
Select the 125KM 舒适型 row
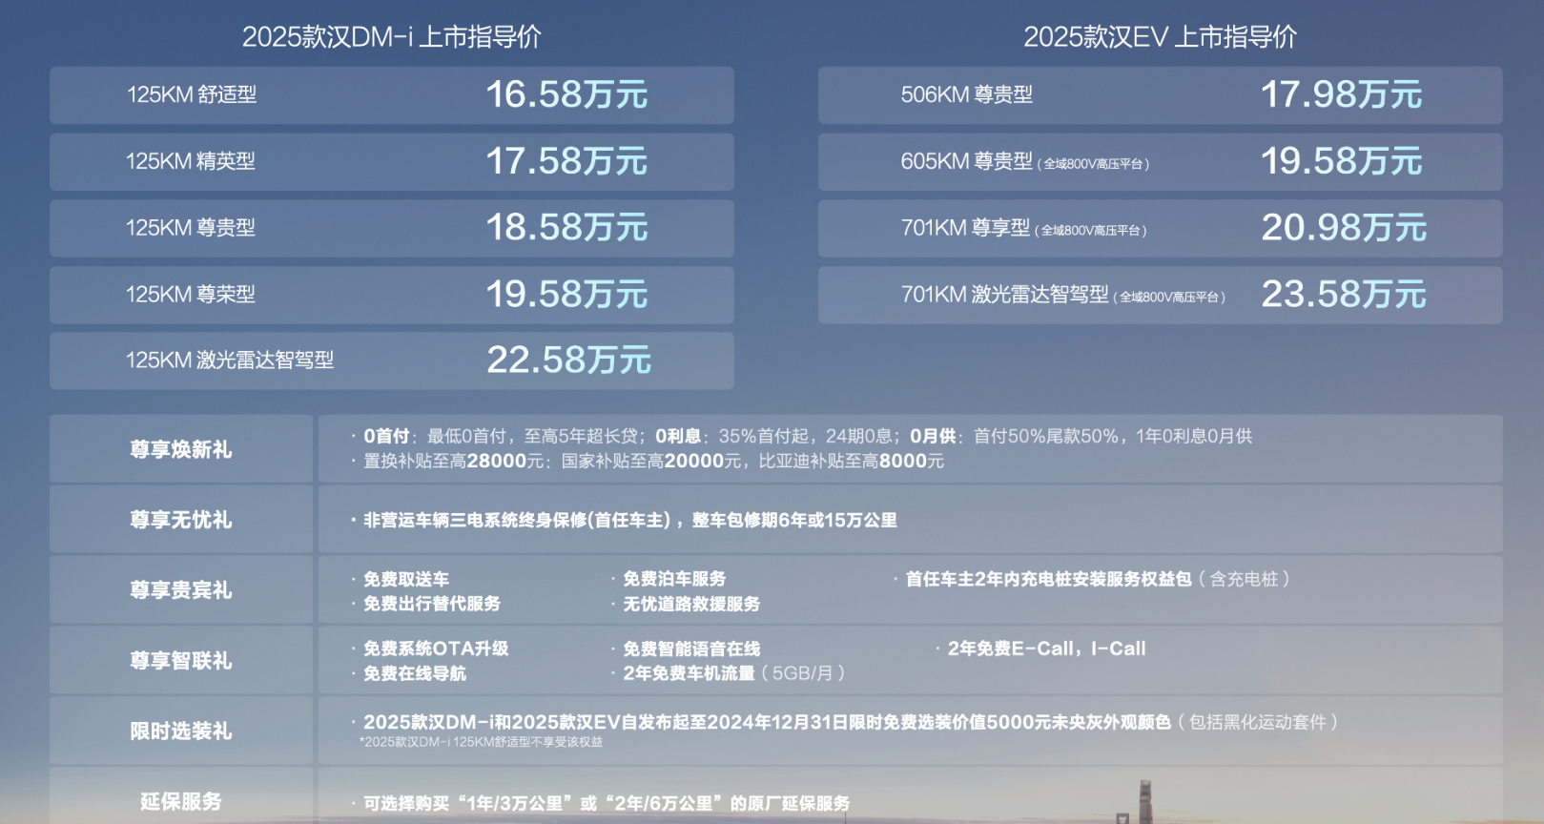[391, 94]
